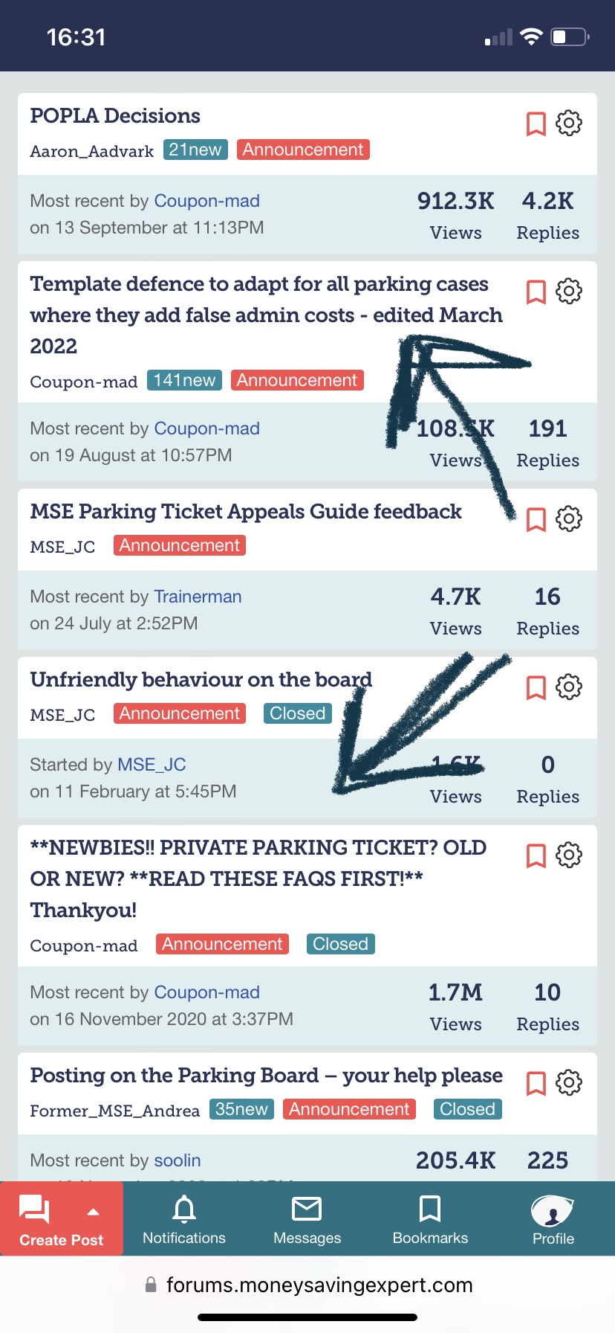The height and width of the screenshot is (1333, 615).
Task: Open MSE_JC started-by profile link
Action: coord(152,765)
